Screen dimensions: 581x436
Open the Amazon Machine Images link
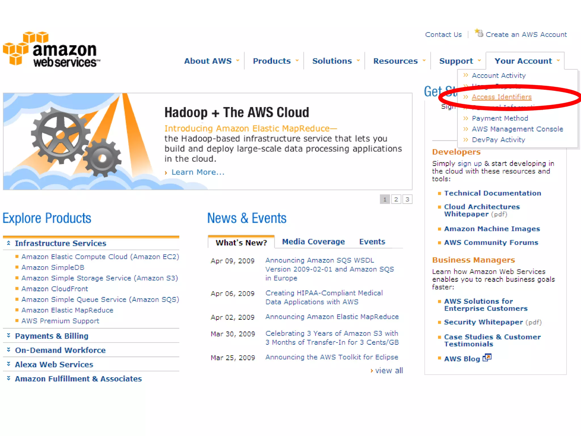[492, 229]
